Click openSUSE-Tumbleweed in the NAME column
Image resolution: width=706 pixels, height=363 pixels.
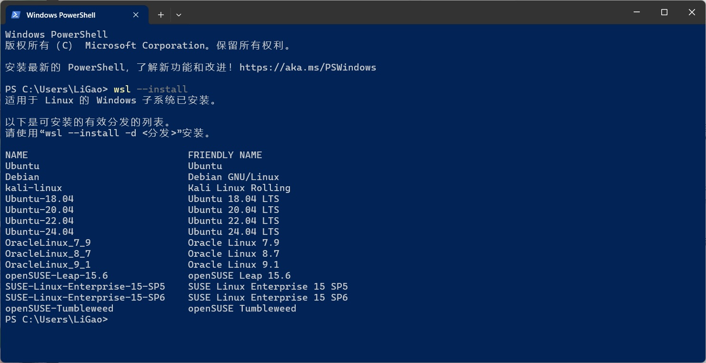[x=60, y=309]
